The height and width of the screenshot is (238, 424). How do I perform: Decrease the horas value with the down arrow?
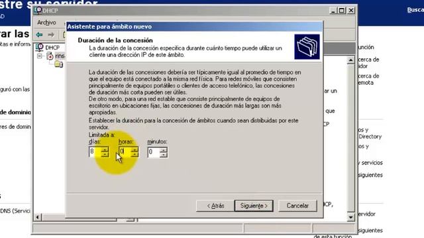[134, 154]
